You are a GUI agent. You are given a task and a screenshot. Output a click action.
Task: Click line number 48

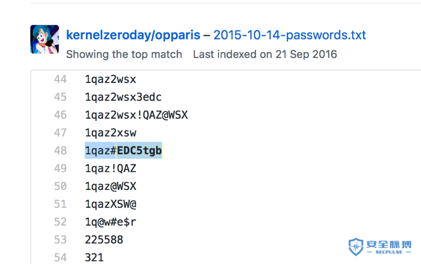tap(60, 151)
